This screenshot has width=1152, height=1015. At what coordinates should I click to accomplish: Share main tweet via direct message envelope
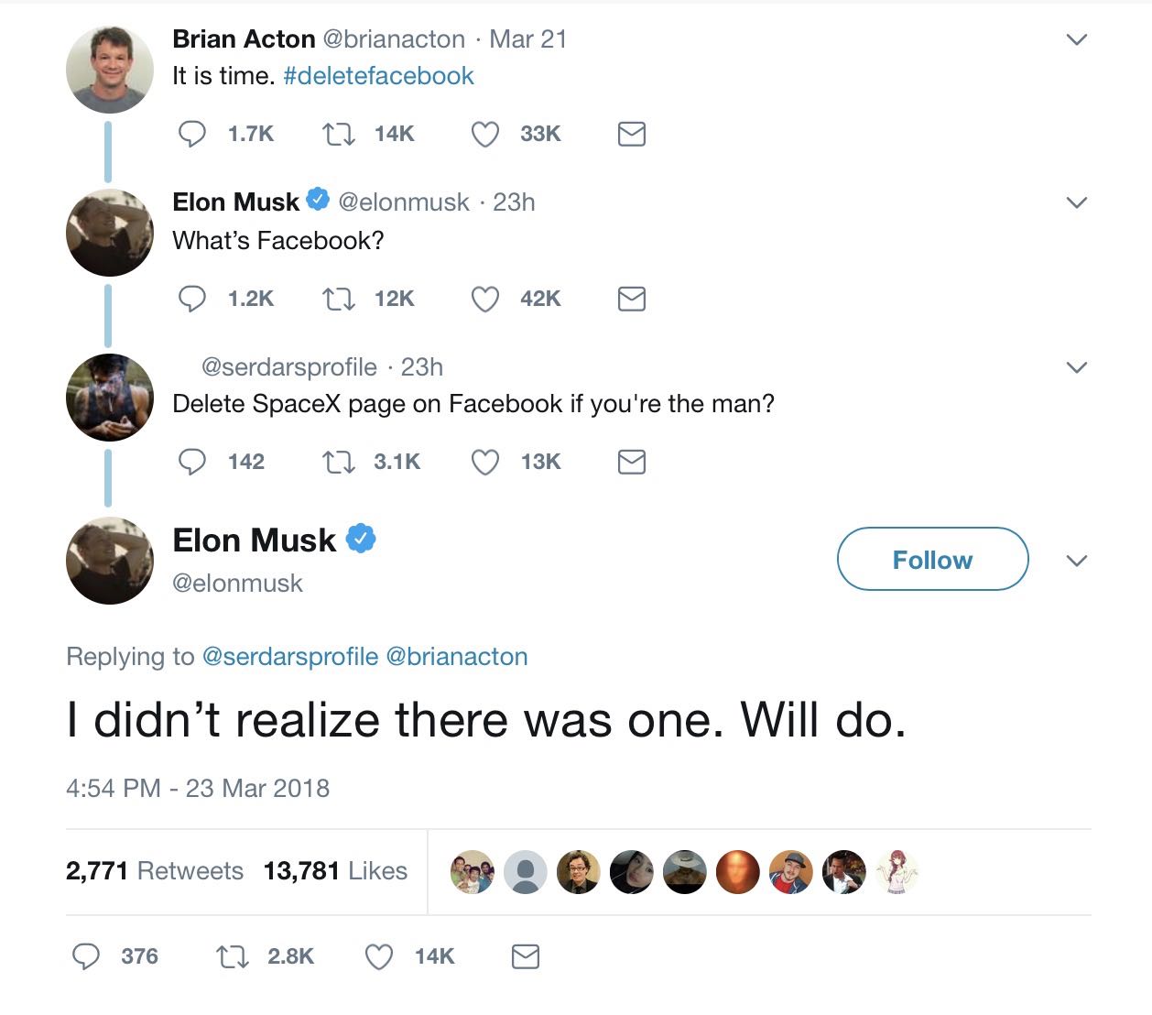[x=525, y=957]
